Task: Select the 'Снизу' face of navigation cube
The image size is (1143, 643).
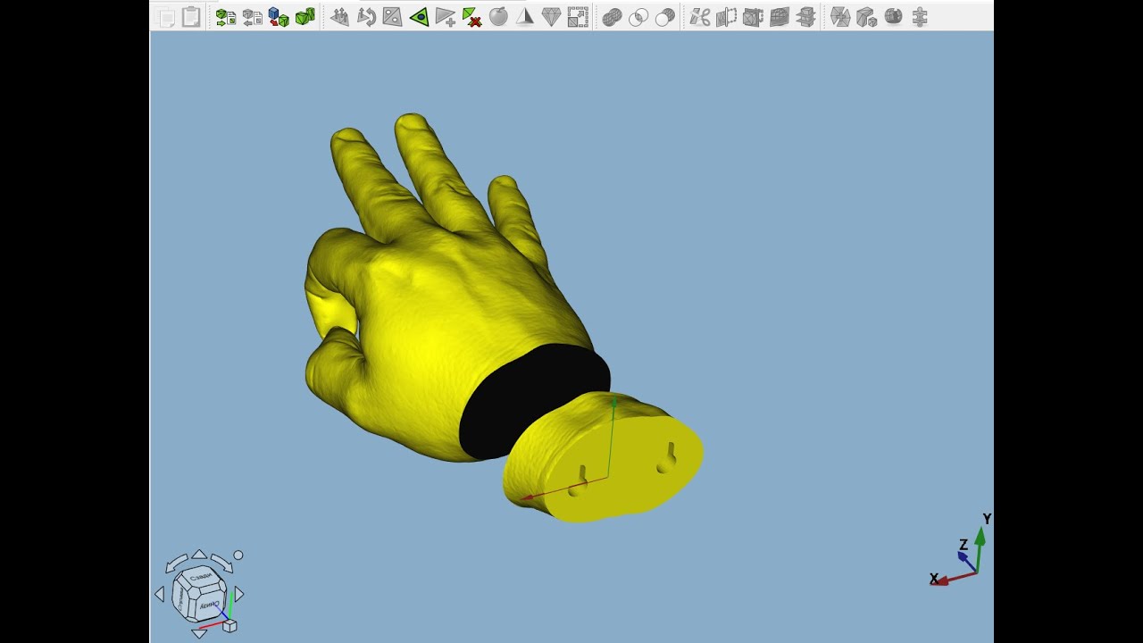Action: (x=210, y=605)
